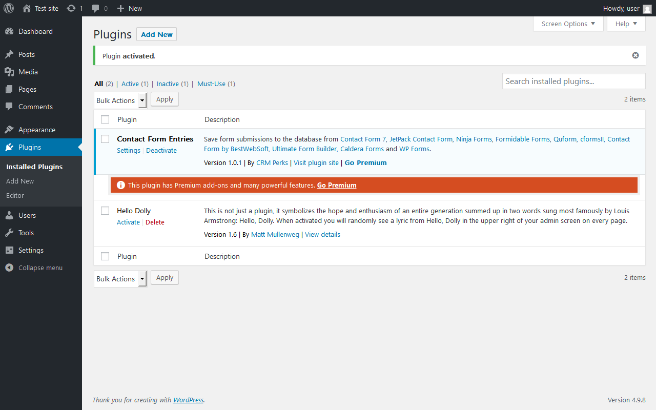Click the Add New button beside Plugins heading
The height and width of the screenshot is (410, 656).
point(156,34)
